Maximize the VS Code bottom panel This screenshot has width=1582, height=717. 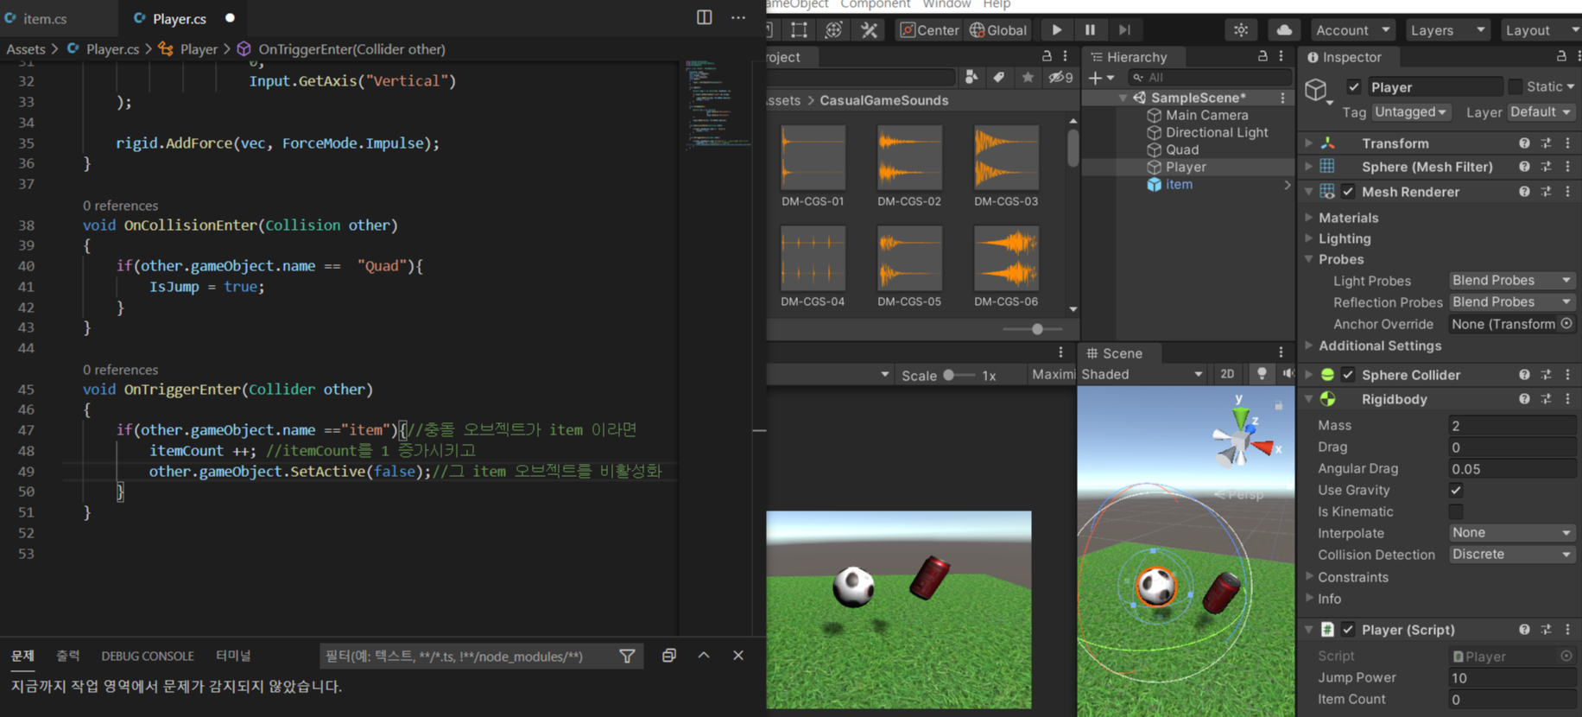point(704,656)
